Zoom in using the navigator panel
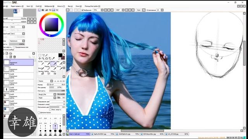248x139 pixels. click(32, 19)
